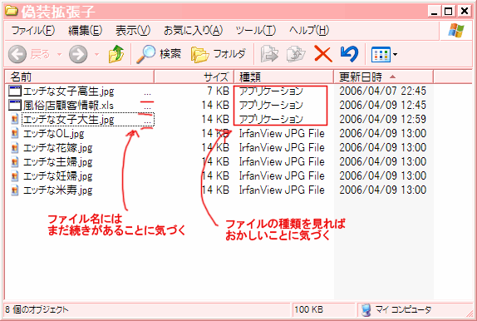This screenshot has height=321, width=477.
Task: Sort by the 更新日時 column header
Action: (x=383, y=77)
